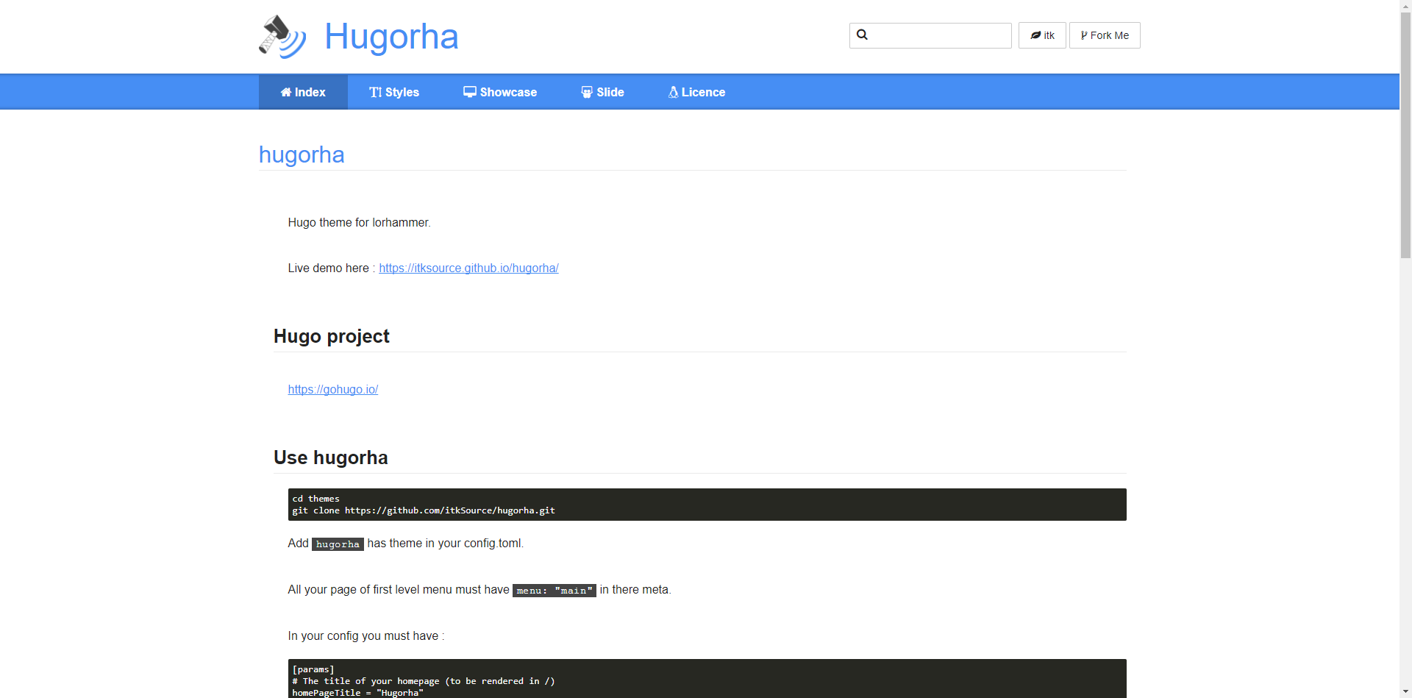
Task: Click the search magnifier icon
Action: click(x=863, y=35)
